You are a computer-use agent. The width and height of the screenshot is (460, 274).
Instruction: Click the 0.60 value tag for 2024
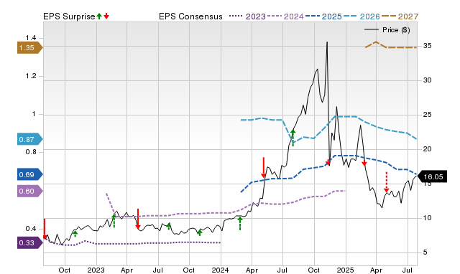(x=30, y=192)
